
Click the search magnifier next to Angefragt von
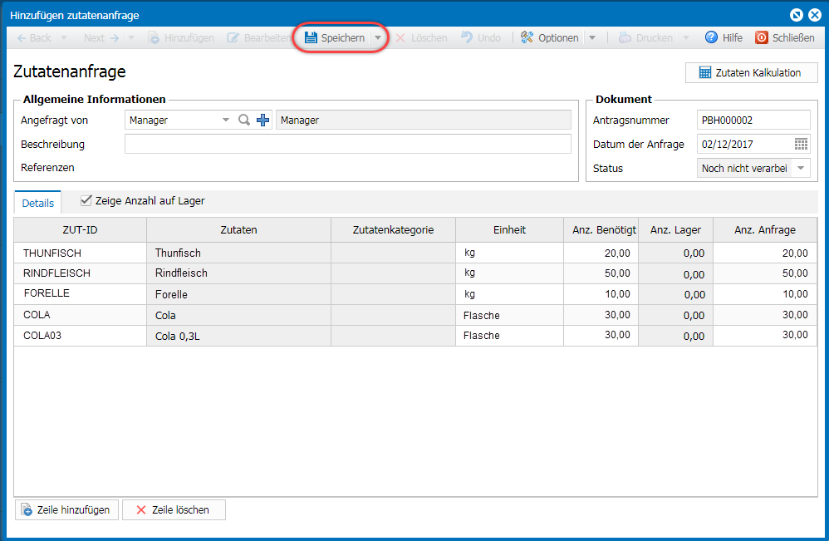pos(243,120)
